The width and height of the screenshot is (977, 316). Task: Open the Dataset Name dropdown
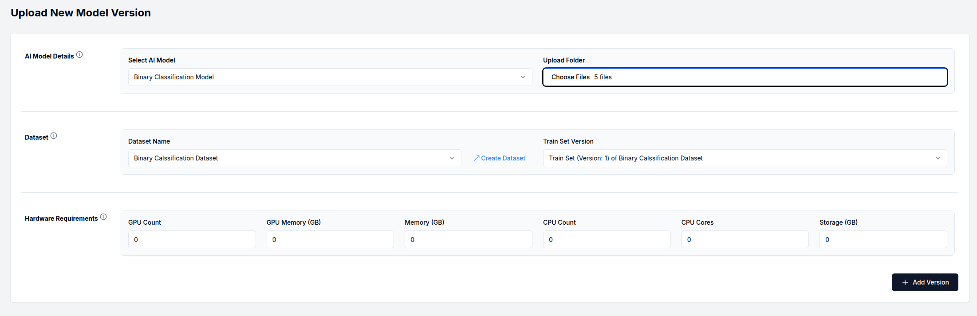[295, 158]
